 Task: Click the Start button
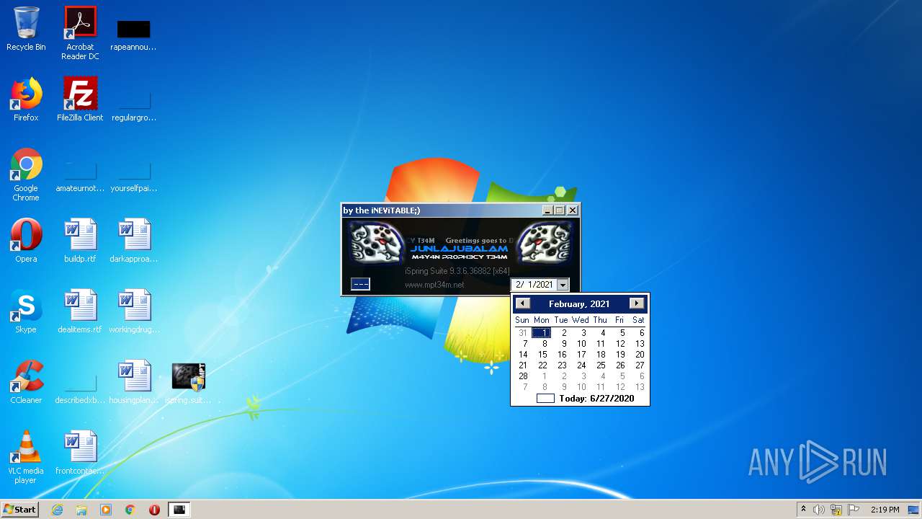tap(19, 510)
